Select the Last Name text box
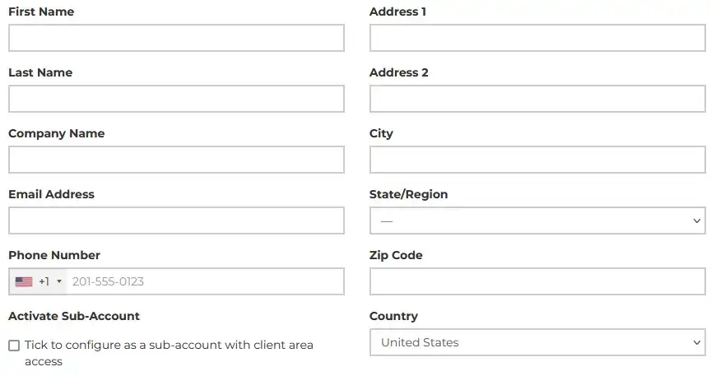 click(x=176, y=99)
